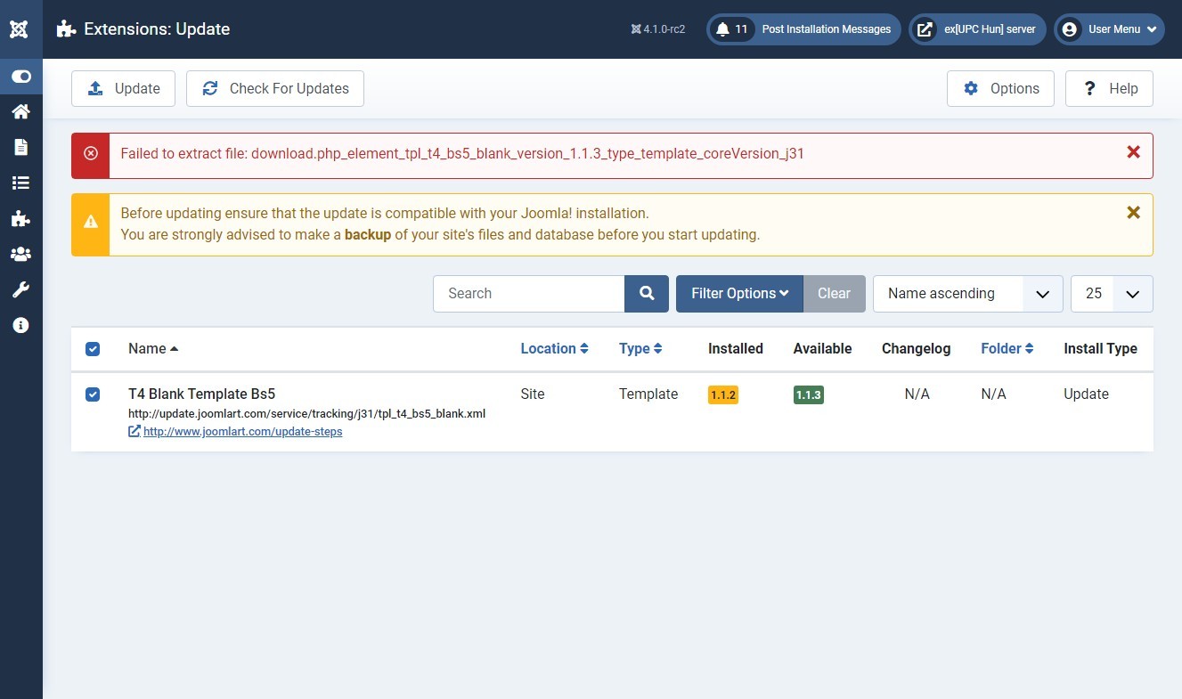
Task: Open Menus list icon in sidebar
Action: click(20, 183)
